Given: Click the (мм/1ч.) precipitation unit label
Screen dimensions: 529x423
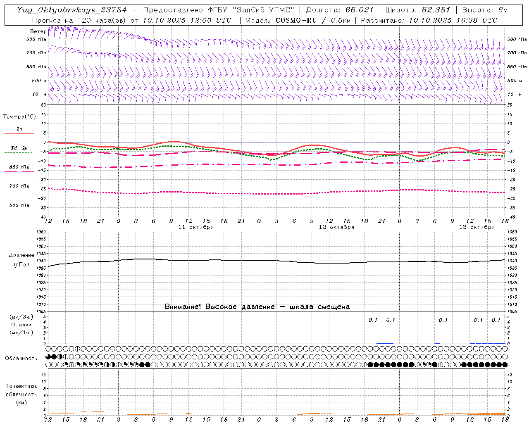Looking at the screenshot, I should pos(21,333).
